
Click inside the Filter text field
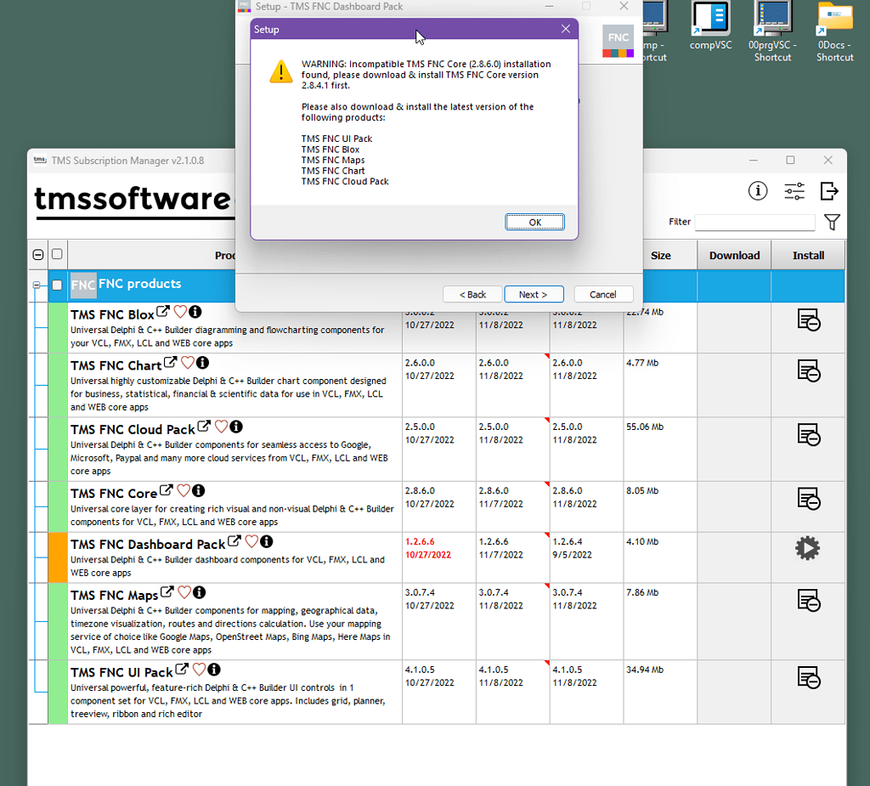754,222
